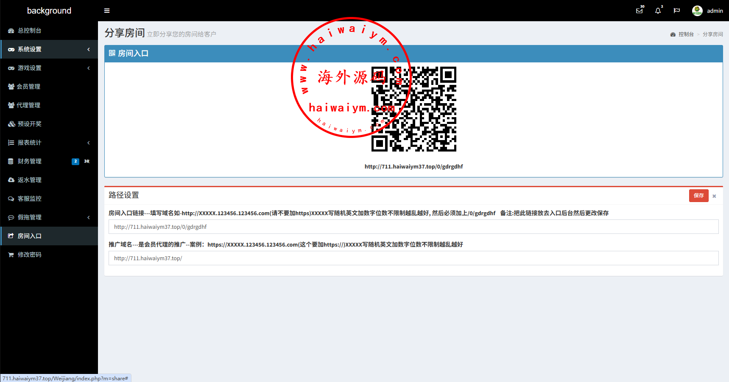The image size is (729, 382).
Task: Open the 会员管理 menu item
Action: [28, 87]
